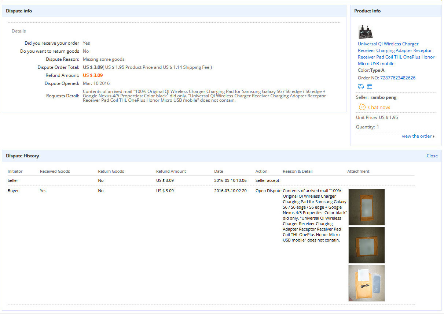
Task: Click the view the order link
Action: point(417,136)
